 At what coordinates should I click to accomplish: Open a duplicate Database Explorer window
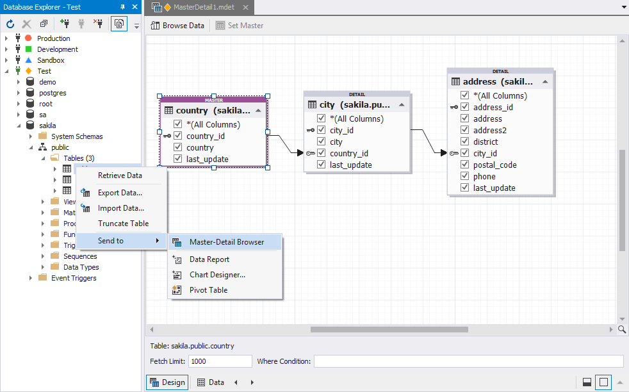tap(44, 24)
